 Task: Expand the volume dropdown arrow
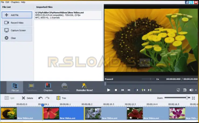coord(196,90)
